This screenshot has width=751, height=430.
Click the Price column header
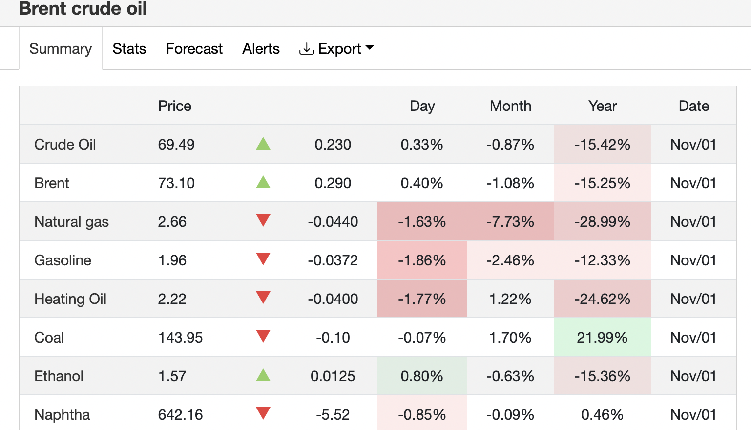pos(175,106)
